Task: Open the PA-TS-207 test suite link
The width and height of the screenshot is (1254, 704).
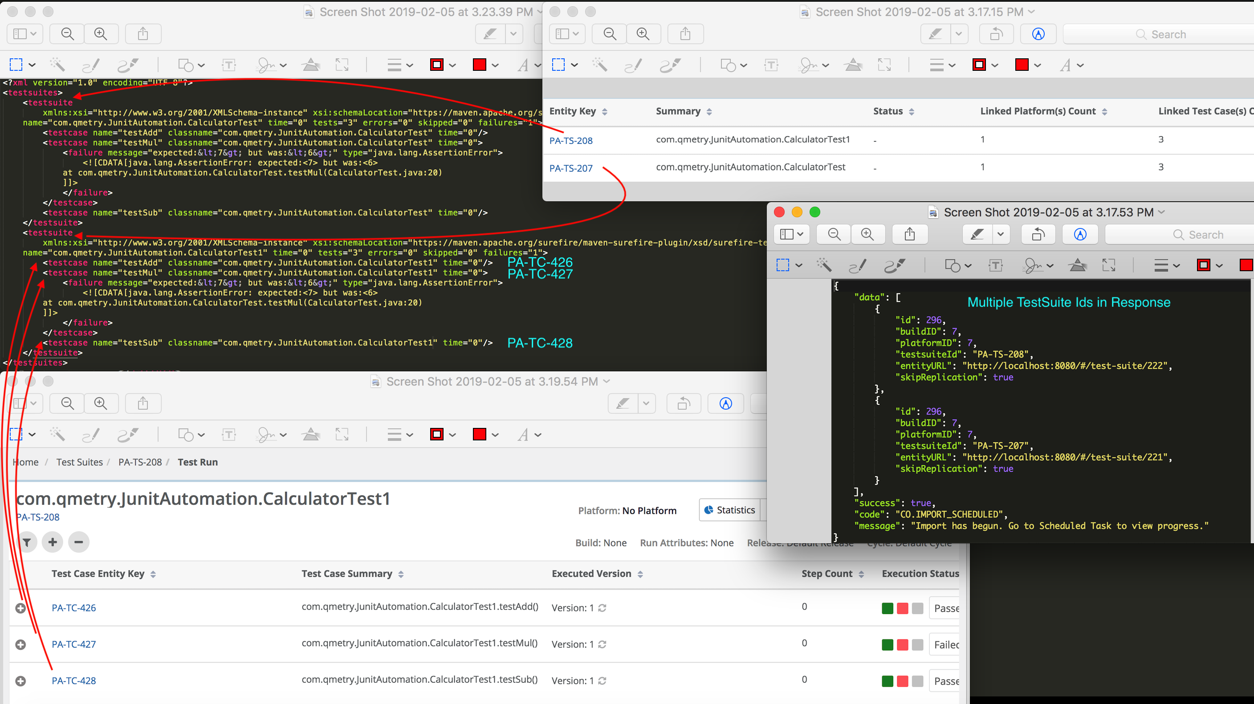Action: point(570,168)
